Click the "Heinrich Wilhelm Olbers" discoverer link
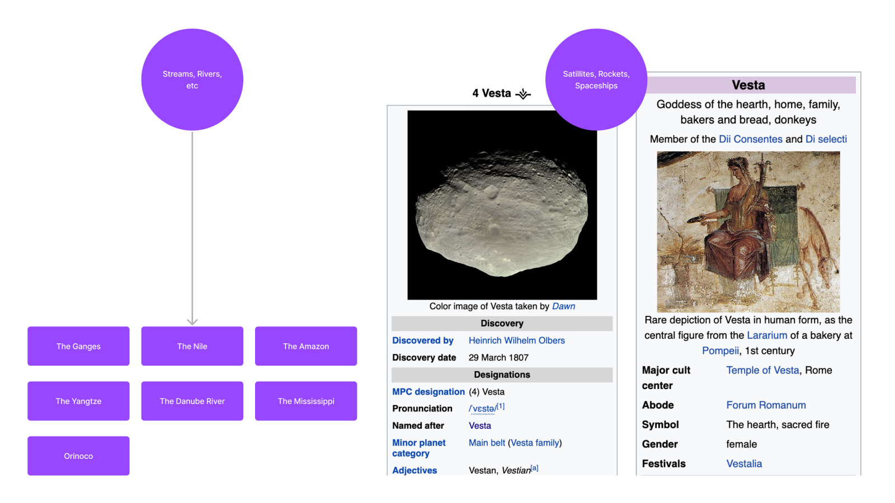 pos(516,340)
